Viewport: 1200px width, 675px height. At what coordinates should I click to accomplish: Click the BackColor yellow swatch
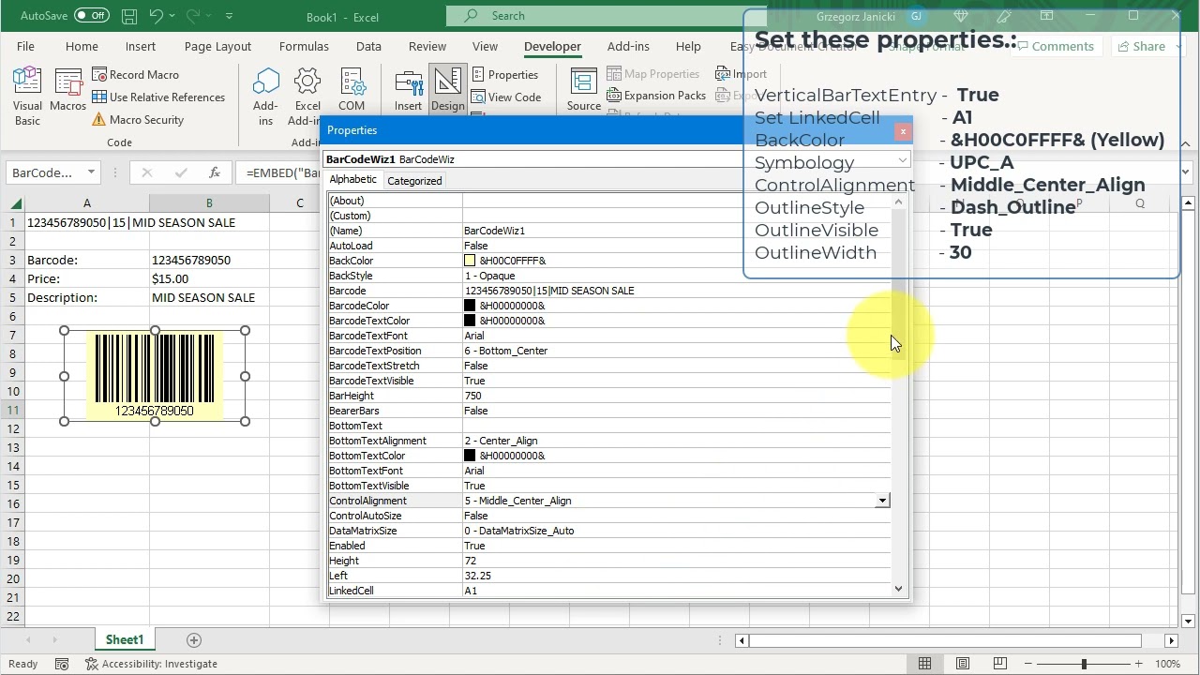pyautogui.click(x=470, y=261)
